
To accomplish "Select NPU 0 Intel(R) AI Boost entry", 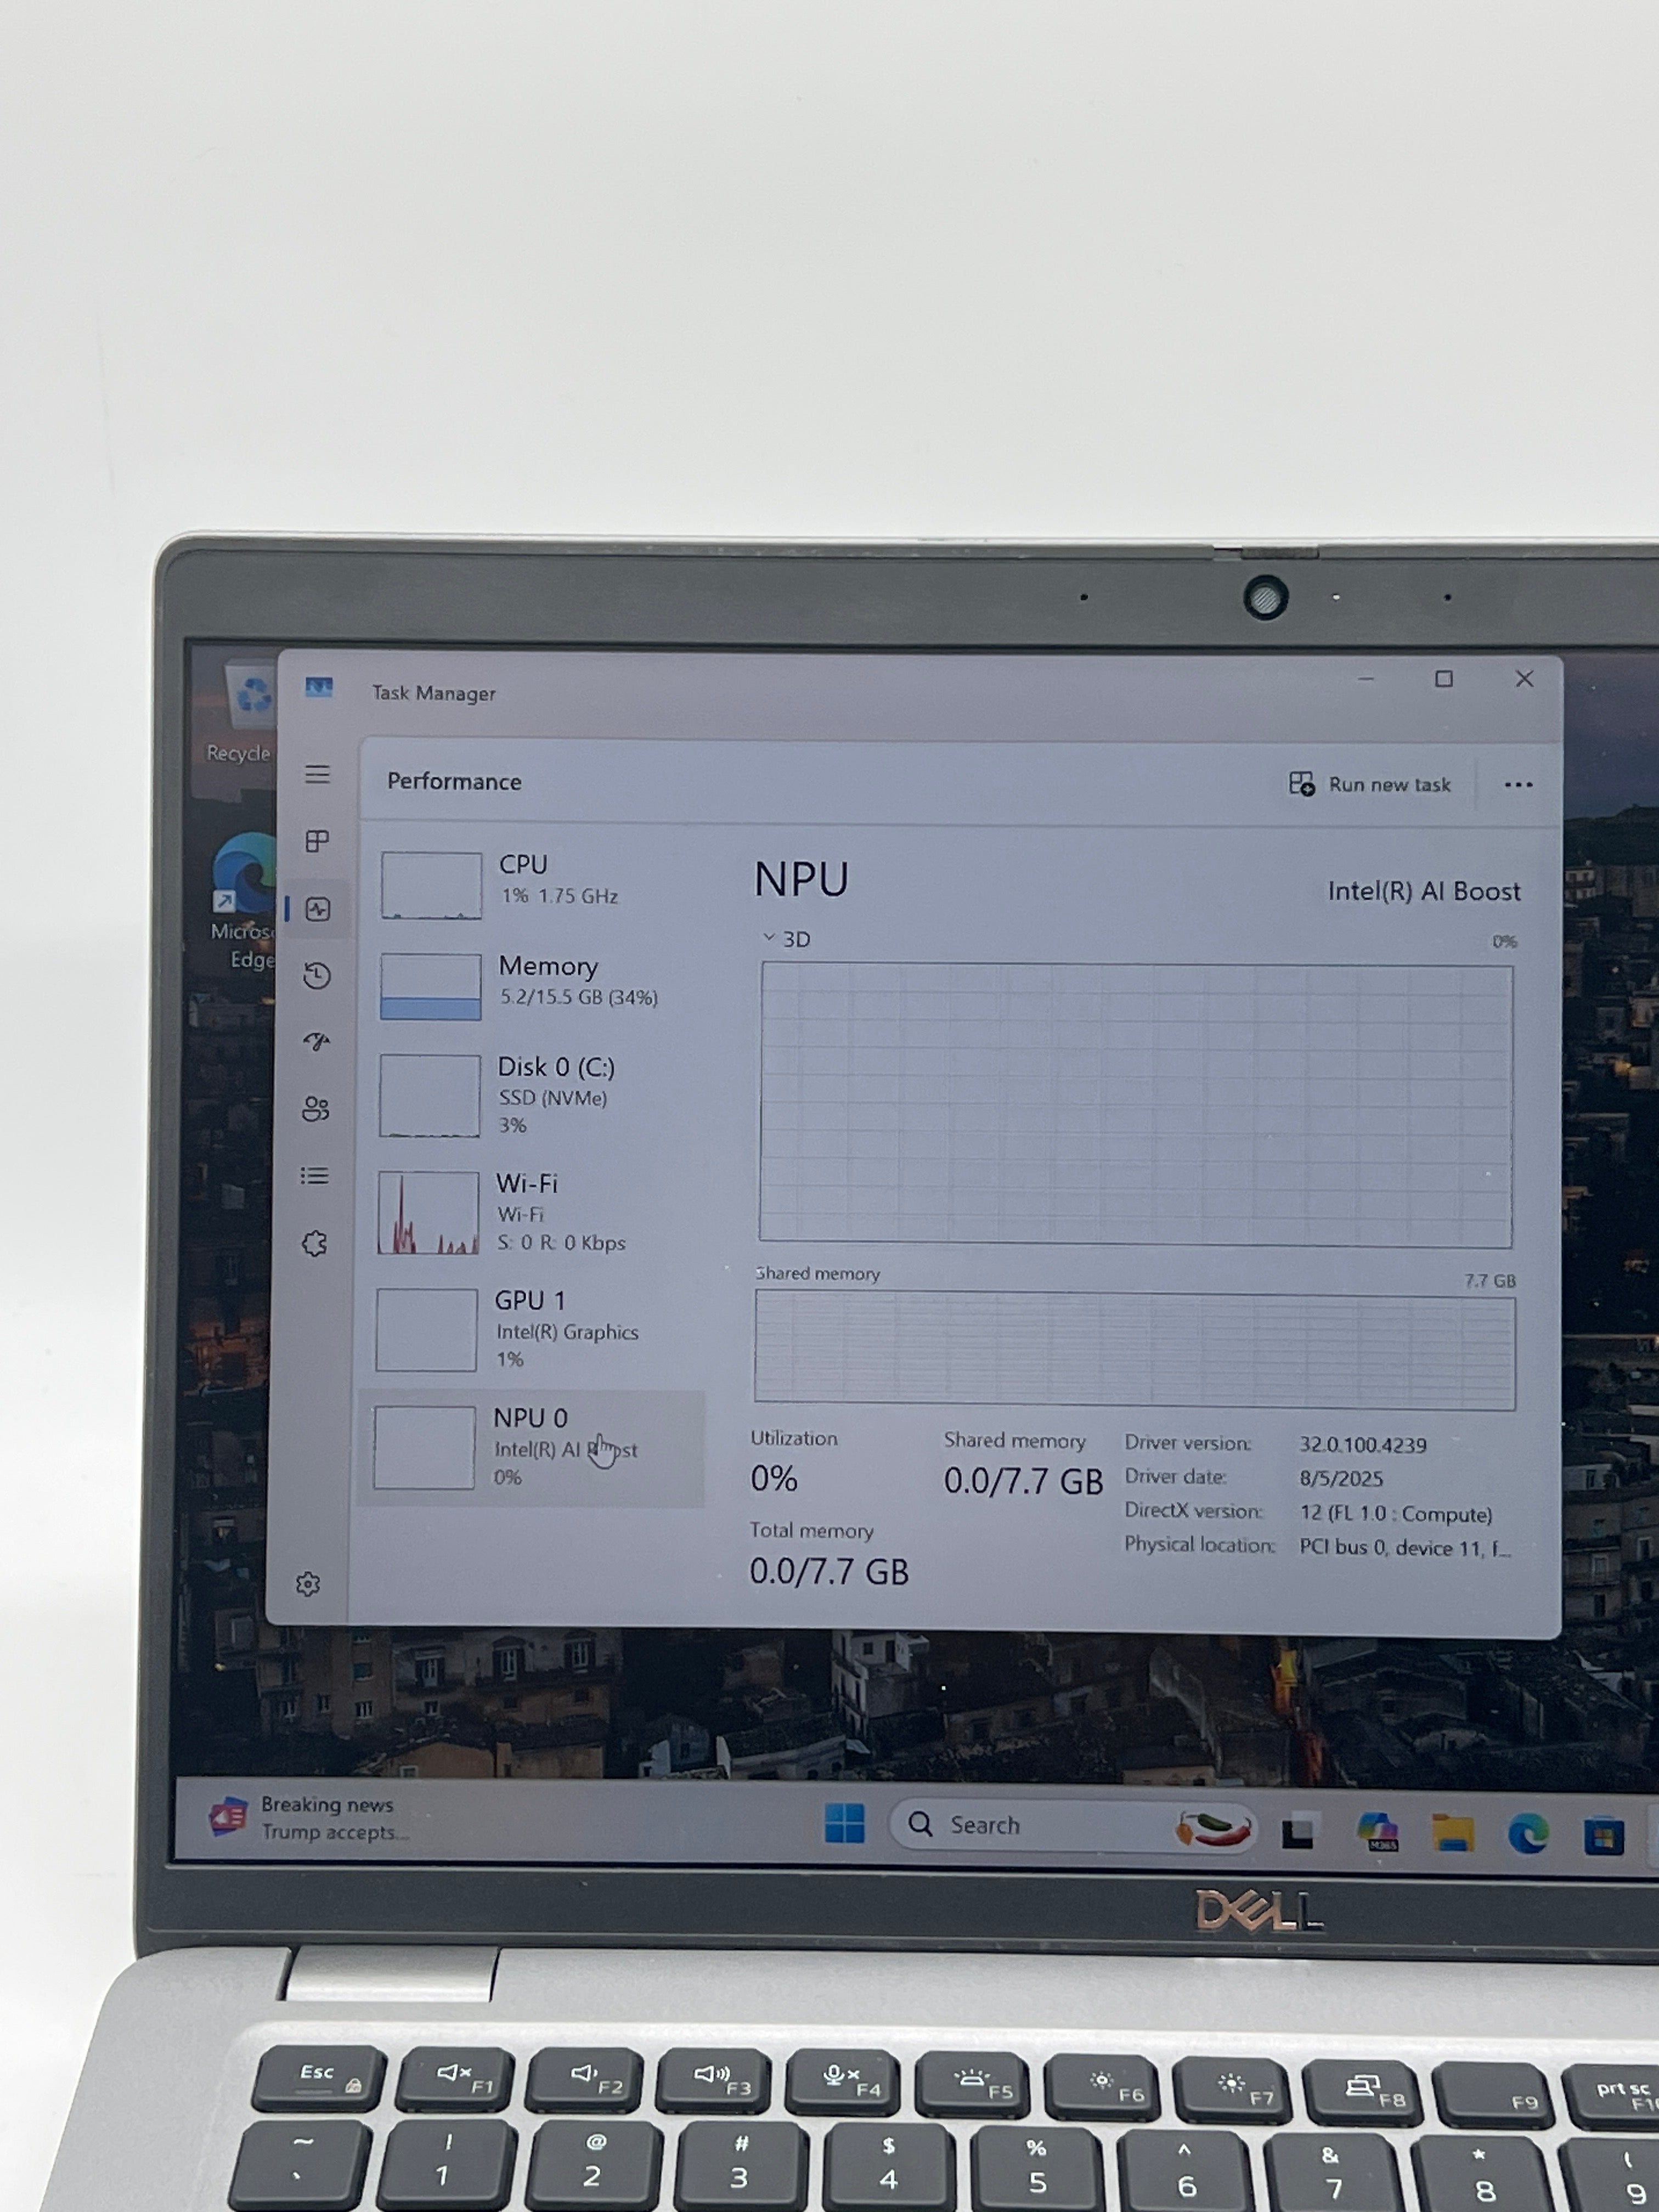I will [531, 1448].
